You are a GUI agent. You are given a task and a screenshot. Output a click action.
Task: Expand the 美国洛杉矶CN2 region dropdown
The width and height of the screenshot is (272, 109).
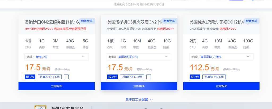(x=139, y=57)
